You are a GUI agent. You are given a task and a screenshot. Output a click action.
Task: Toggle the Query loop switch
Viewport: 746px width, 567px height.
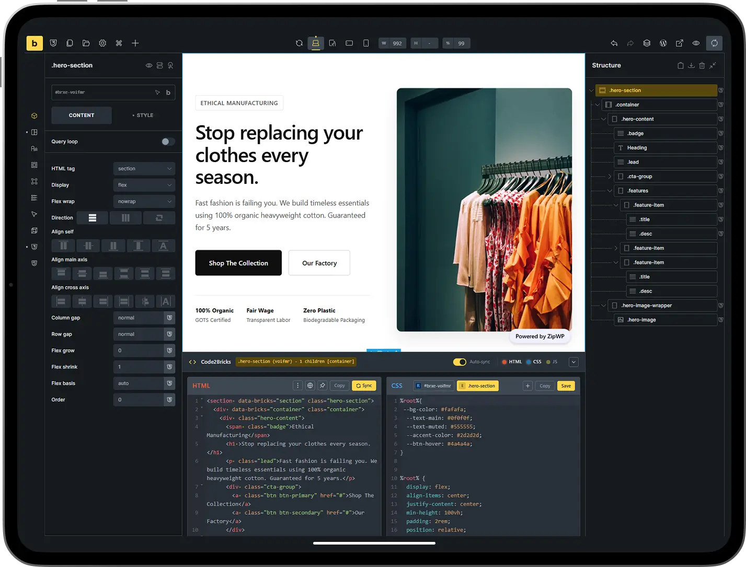click(x=167, y=142)
